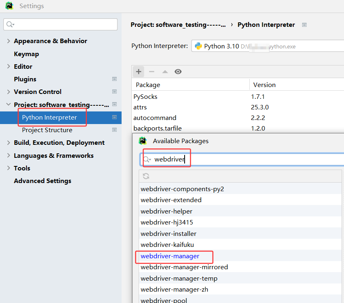
Task: Click the search magnifier in Available Packages search
Action: [147, 159]
